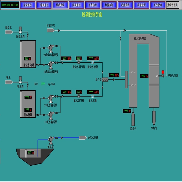Open the 氨水调节阀 control valve
This screenshot has height=182, width=182.
pos(79,96)
